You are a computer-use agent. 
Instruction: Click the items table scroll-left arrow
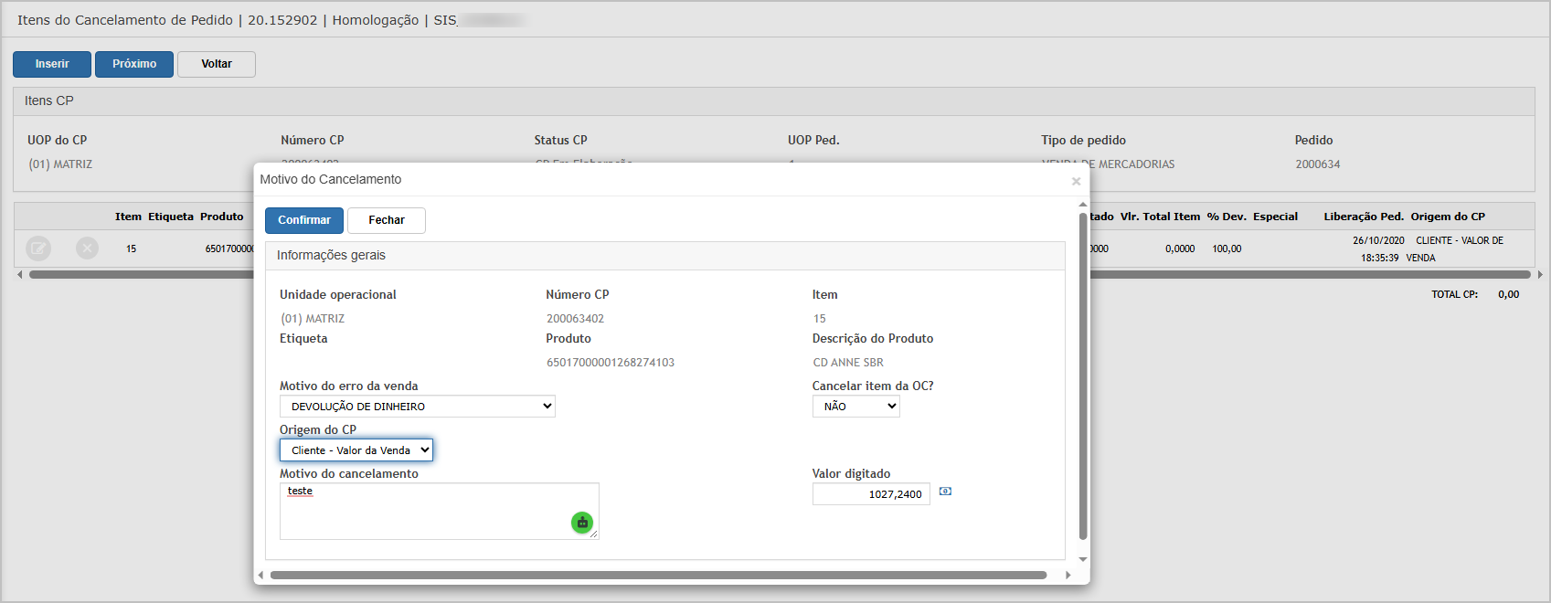click(20, 274)
